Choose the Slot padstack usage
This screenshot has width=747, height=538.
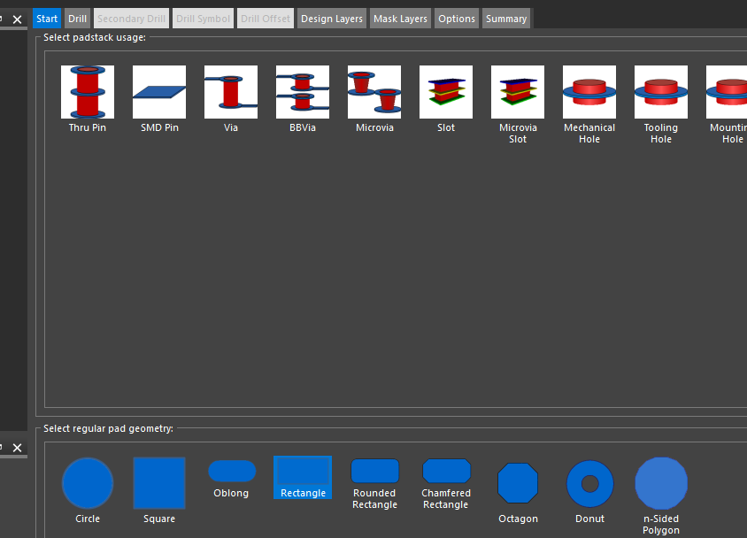click(x=446, y=92)
